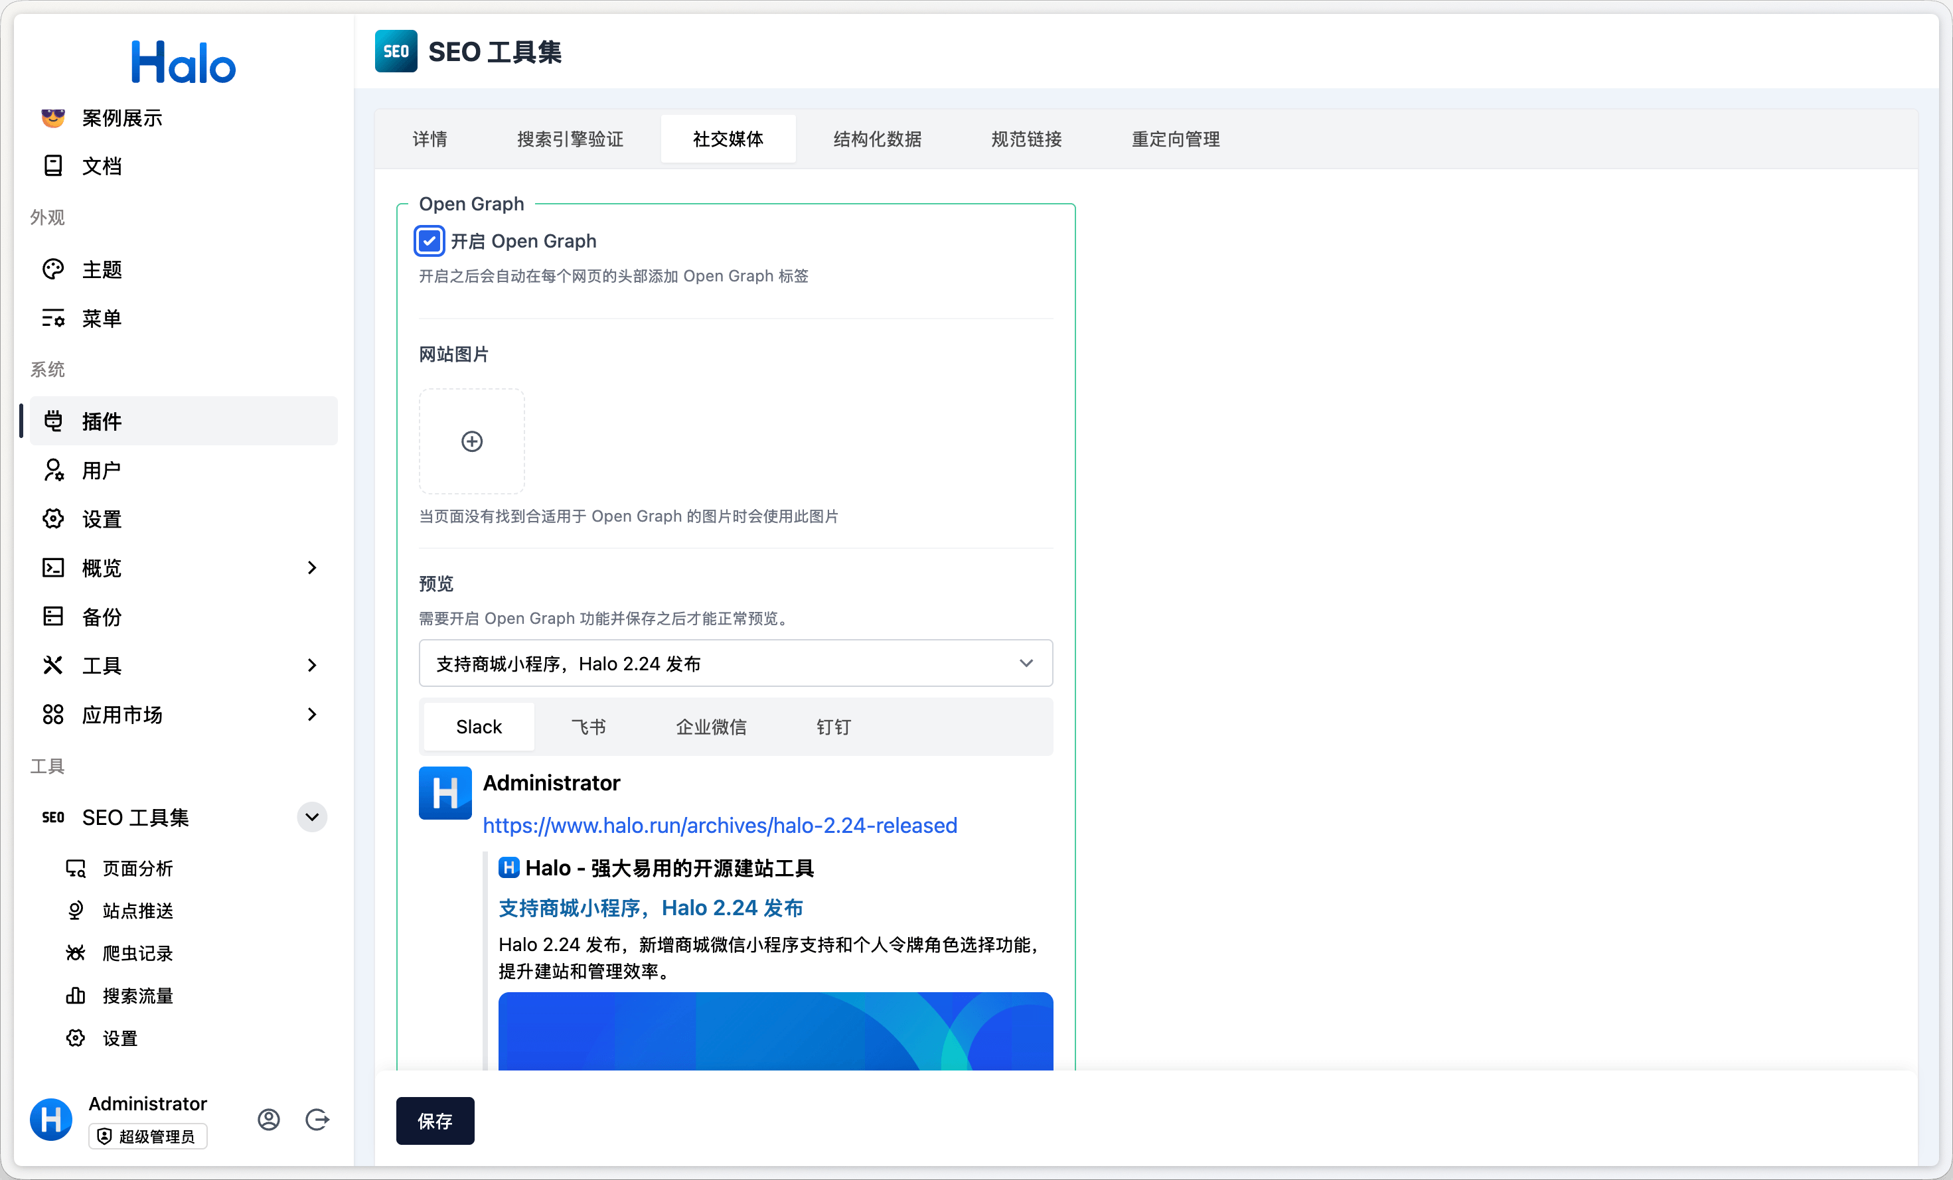This screenshot has width=1953, height=1180.
Task: Expand the 应用市场 submenu chevron
Action: 311,714
